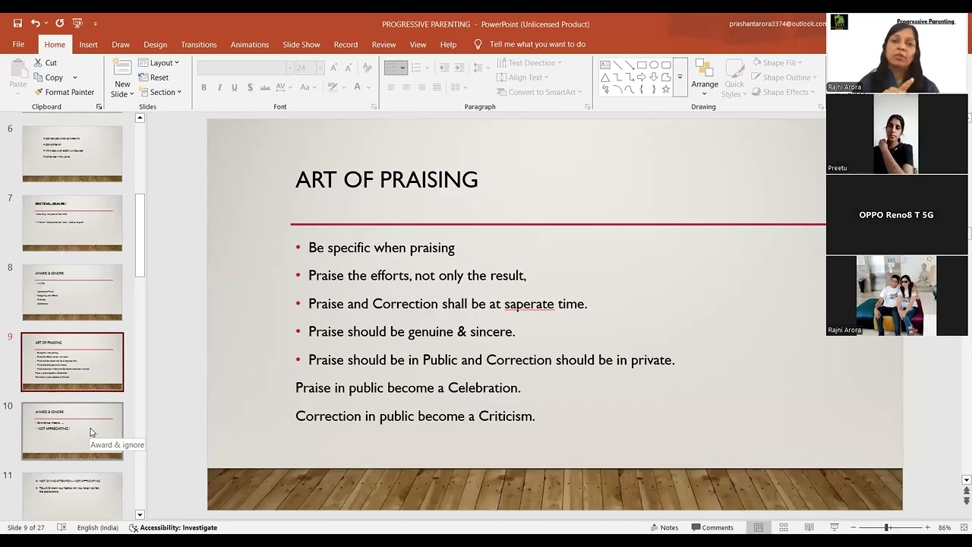Open the Arrange dropdown
The image size is (972, 547).
705,78
